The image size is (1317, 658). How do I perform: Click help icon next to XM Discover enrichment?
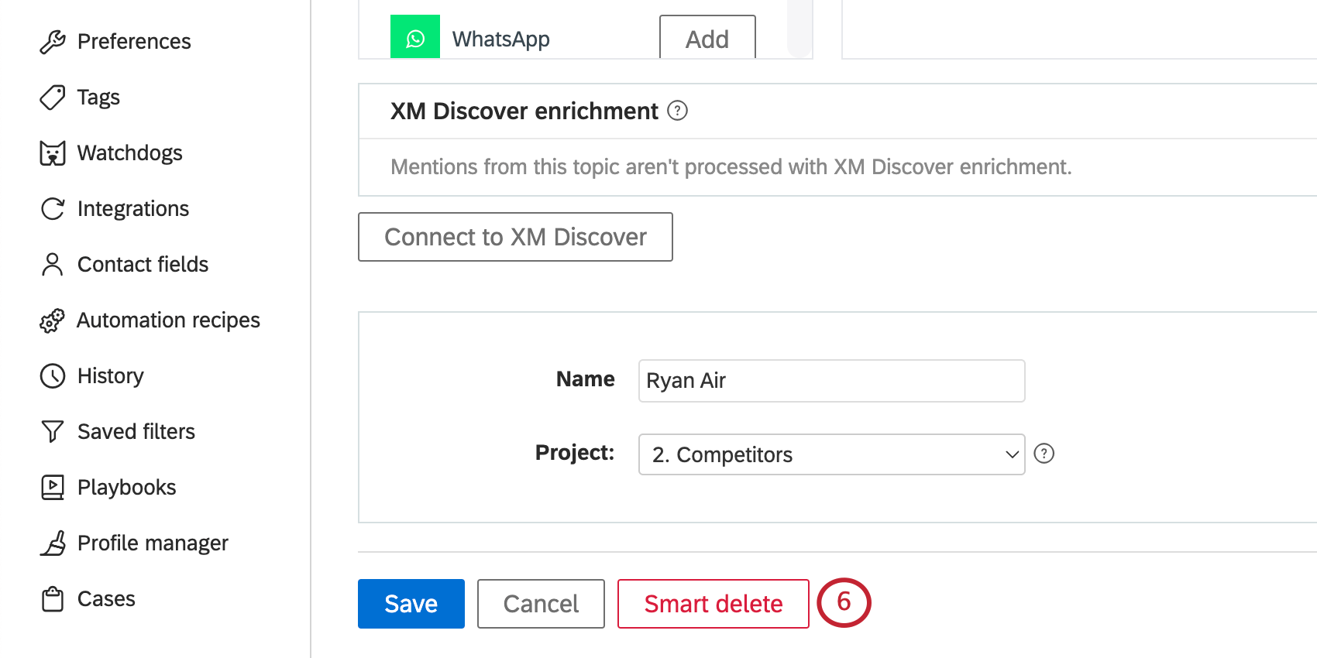(x=677, y=111)
